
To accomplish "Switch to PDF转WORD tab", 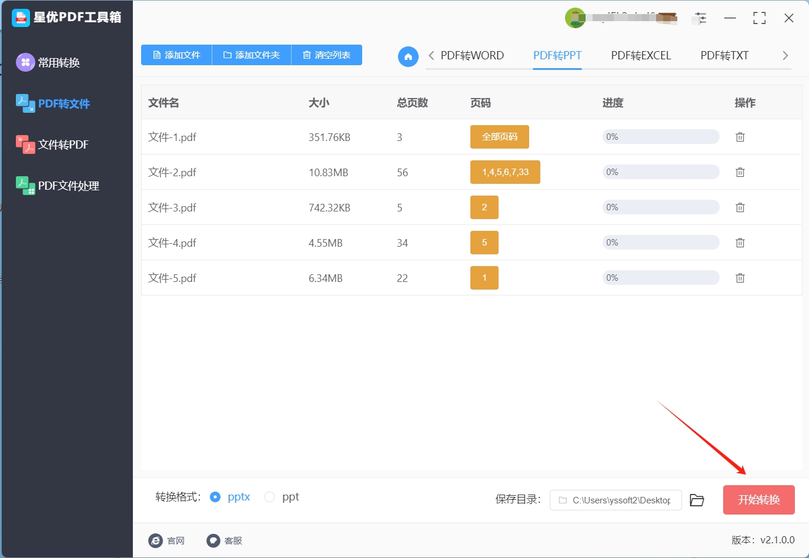I will click(x=472, y=55).
